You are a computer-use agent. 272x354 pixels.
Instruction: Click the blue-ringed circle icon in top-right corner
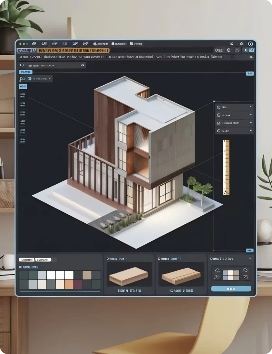tap(251, 44)
